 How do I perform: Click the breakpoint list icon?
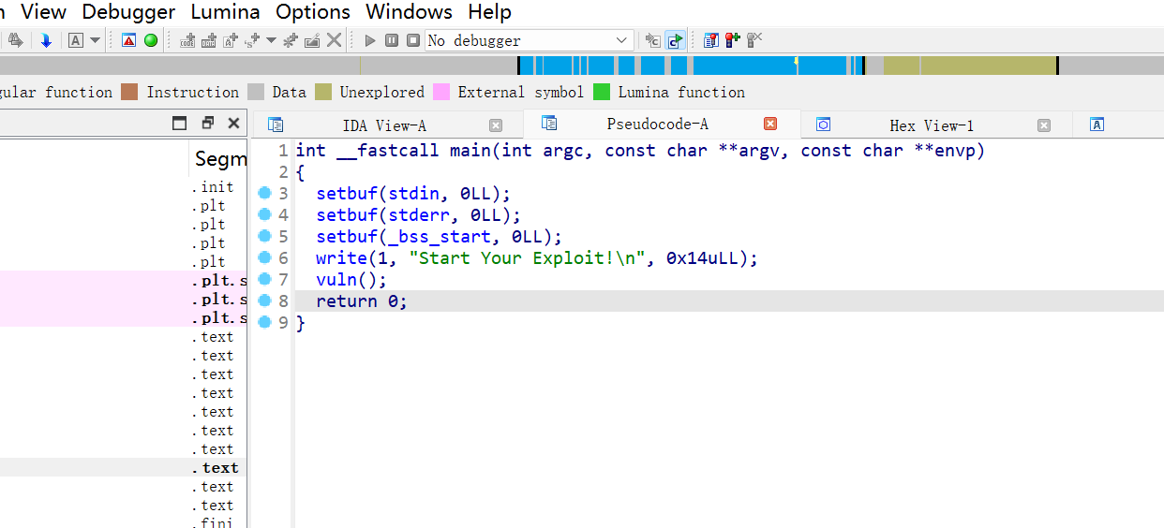(710, 40)
